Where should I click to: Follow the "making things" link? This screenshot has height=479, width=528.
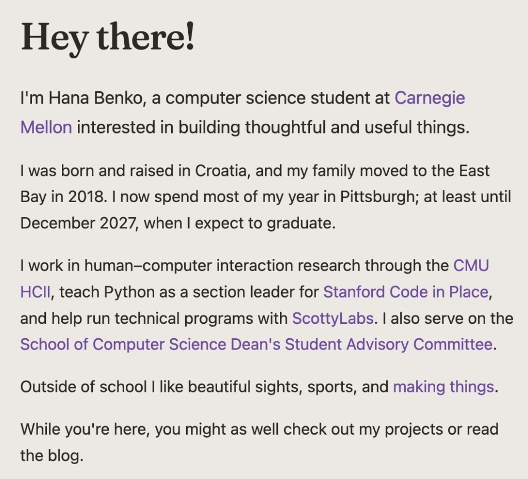tap(443, 386)
